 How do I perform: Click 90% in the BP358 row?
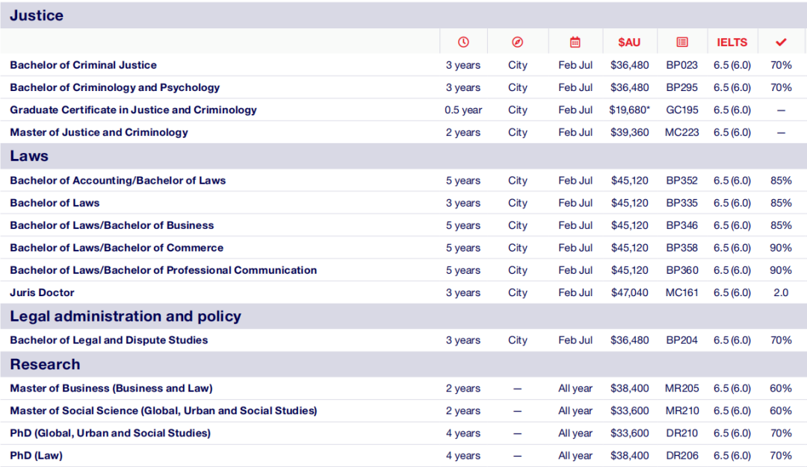pyautogui.click(x=781, y=248)
